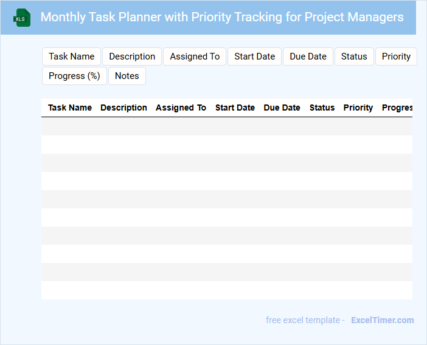427x345 pixels.
Task: Click the green XLS file icon
Action: click(x=22, y=18)
